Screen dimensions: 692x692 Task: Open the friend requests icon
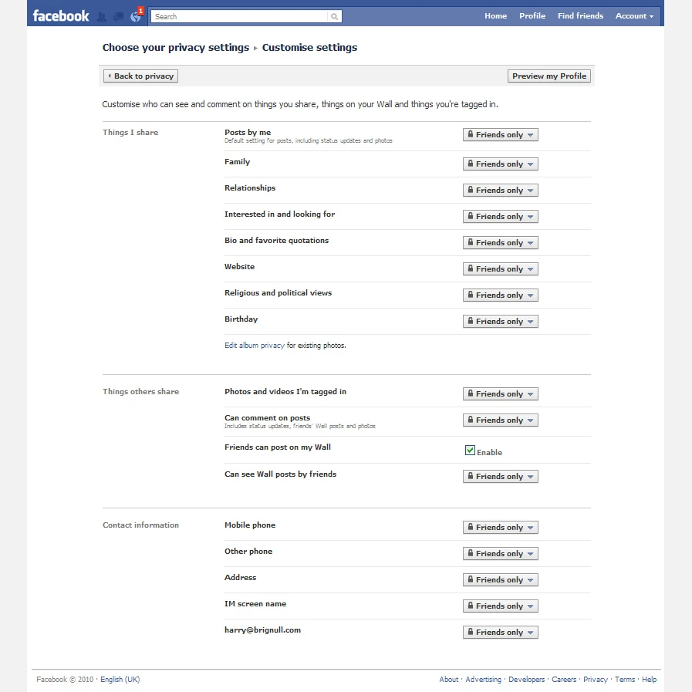tap(102, 16)
